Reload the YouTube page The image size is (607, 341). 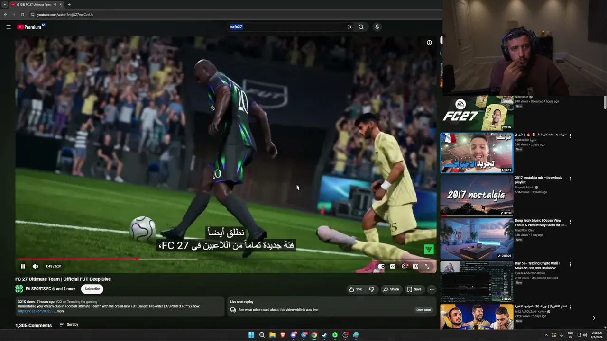[22, 15]
